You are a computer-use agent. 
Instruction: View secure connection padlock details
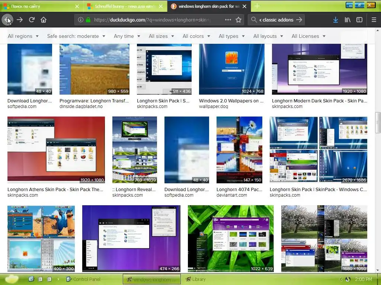point(88,20)
